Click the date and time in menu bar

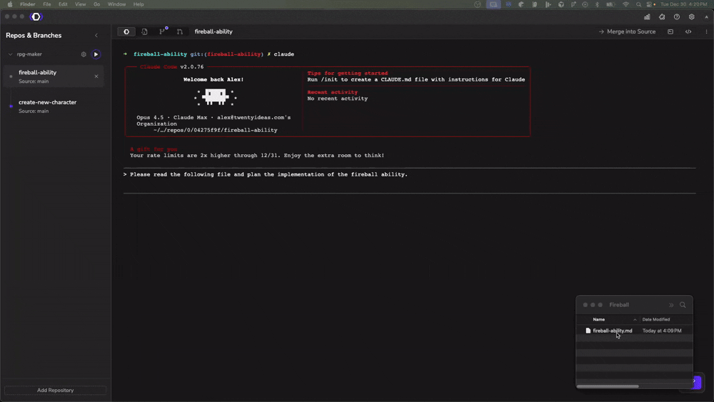(683, 4)
